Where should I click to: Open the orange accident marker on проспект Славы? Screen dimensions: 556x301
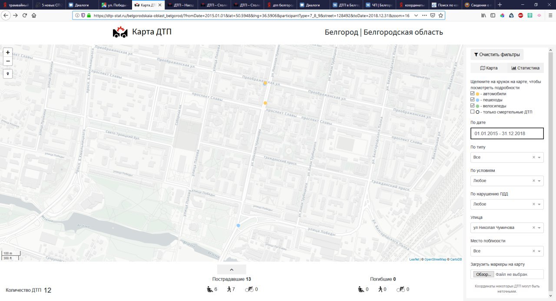(x=265, y=103)
